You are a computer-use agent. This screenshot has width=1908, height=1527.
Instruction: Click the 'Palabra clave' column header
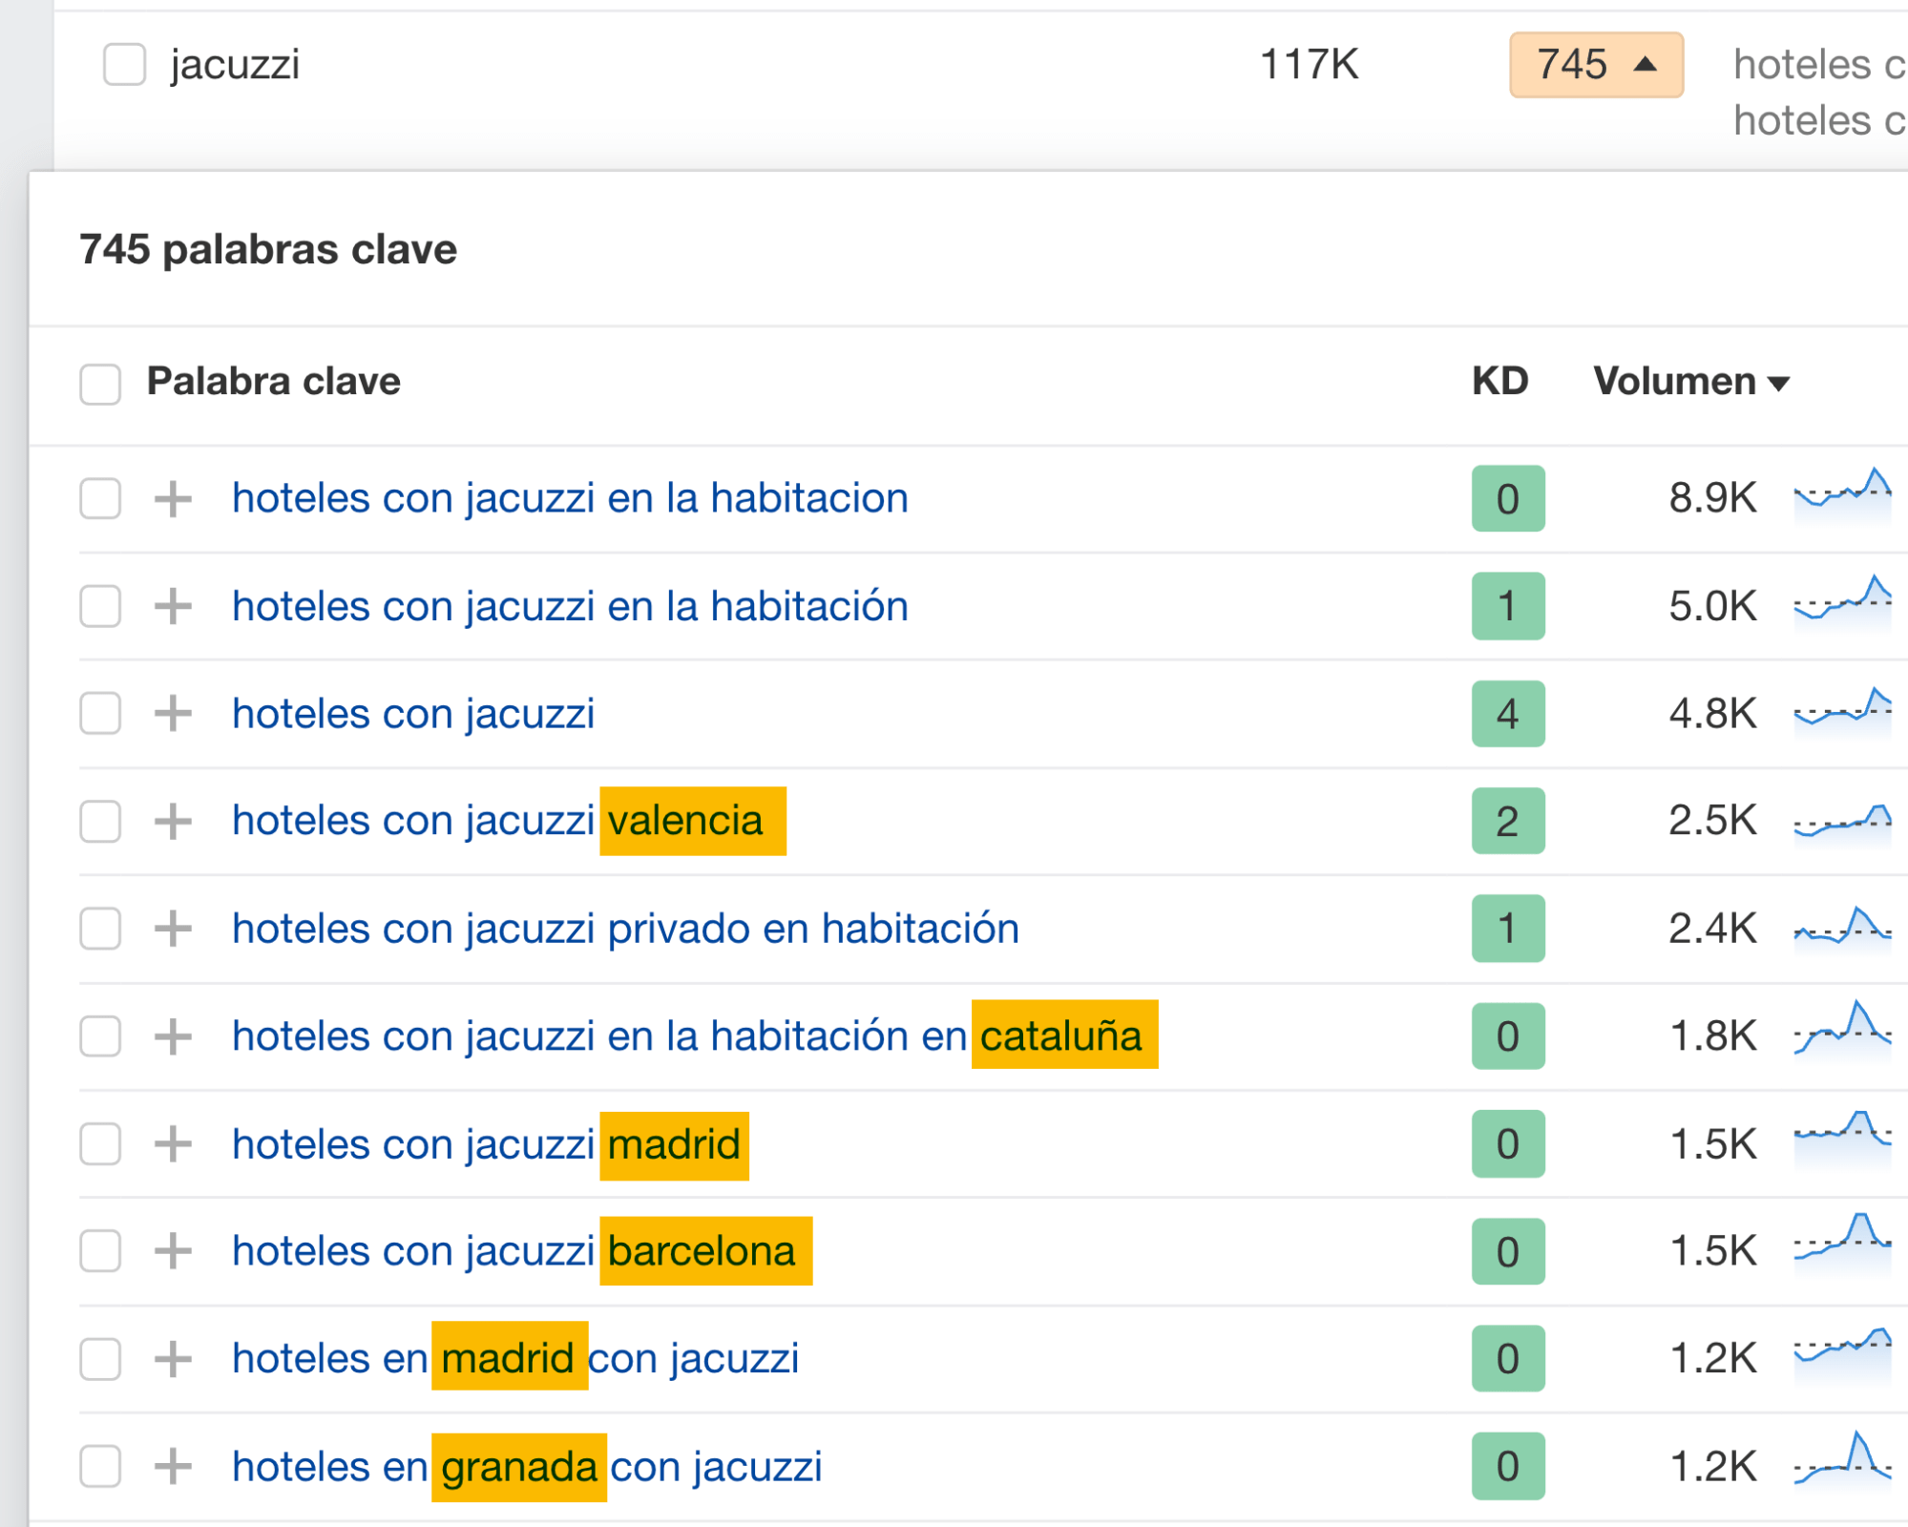point(273,382)
